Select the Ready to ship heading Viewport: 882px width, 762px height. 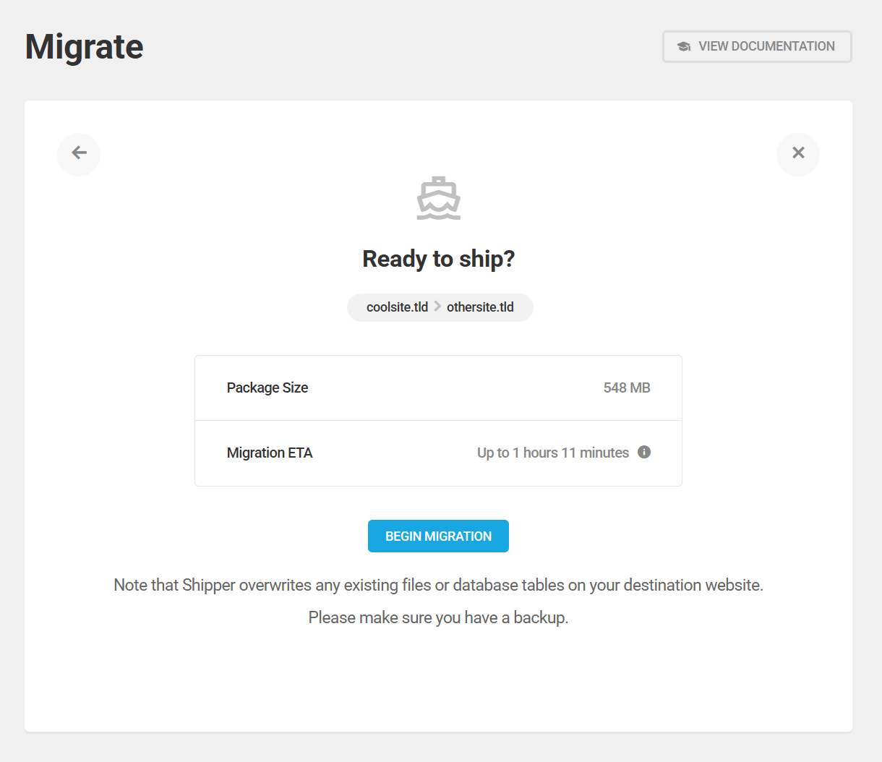click(438, 258)
